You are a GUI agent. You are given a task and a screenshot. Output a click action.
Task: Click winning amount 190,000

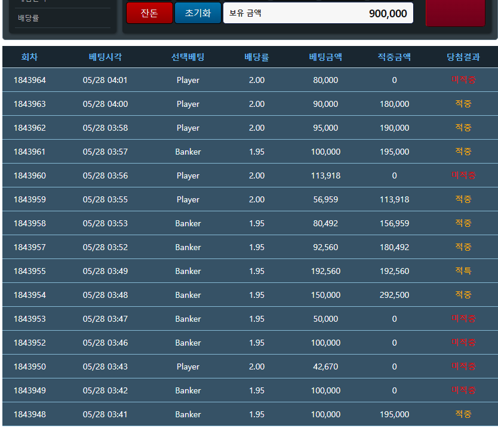pyautogui.click(x=395, y=128)
